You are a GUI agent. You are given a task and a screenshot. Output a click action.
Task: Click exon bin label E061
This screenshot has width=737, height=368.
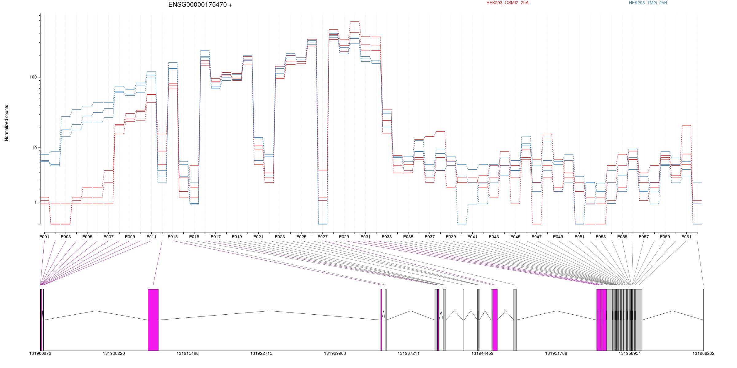click(x=686, y=237)
